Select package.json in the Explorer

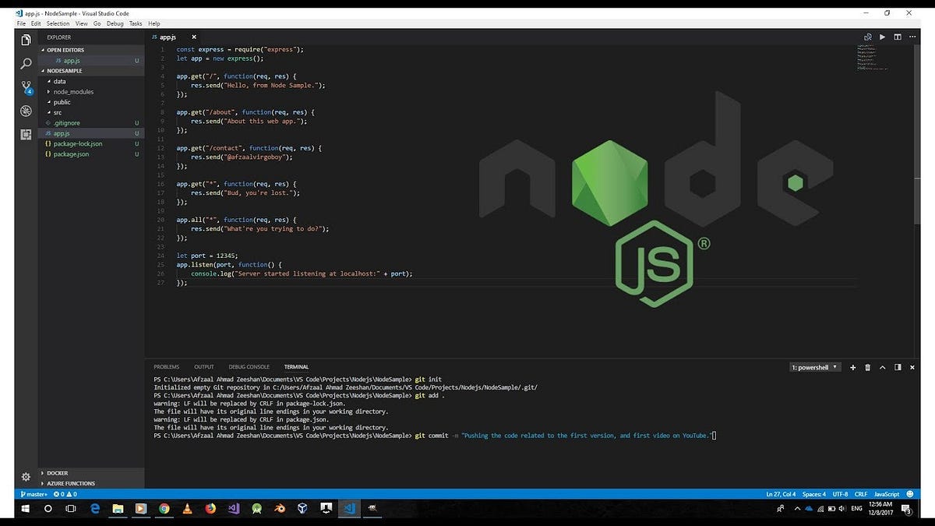point(72,154)
